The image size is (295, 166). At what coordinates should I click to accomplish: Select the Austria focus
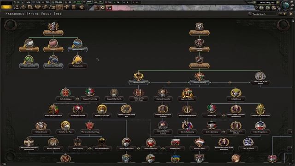pos(29,45)
